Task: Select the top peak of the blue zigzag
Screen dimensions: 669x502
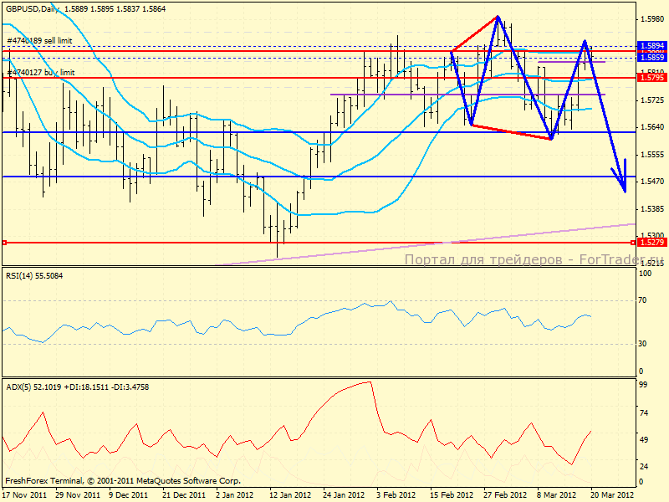Action: click(498, 17)
